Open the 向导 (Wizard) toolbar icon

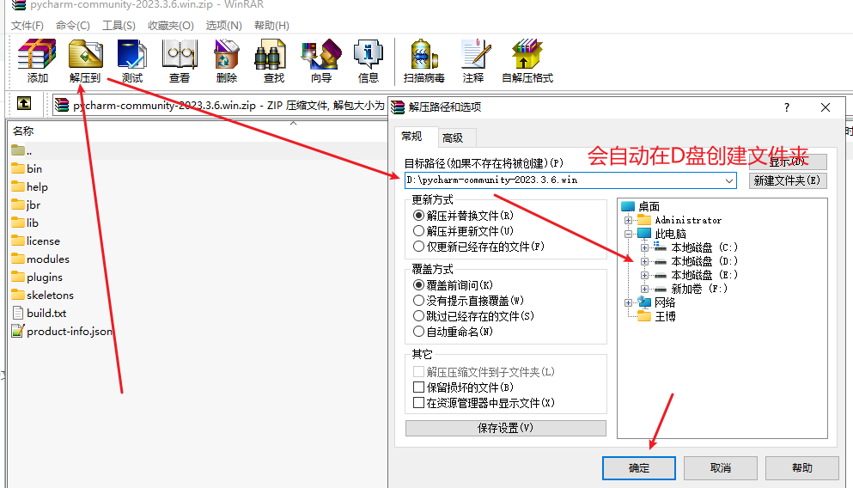tap(321, 54)
